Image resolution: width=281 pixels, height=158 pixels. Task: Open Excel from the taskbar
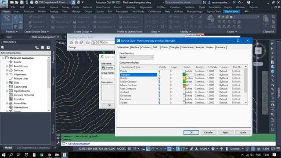[42, 155]
